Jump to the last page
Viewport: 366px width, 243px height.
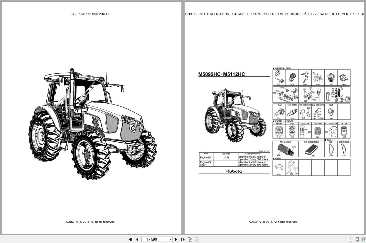click(183, 239)
